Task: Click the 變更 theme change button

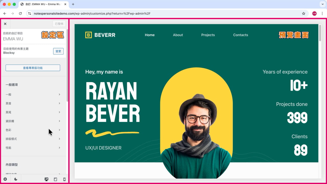Action: (x=58, y=51)
